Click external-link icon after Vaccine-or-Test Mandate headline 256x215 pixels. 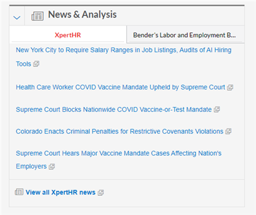pyautogui.click(x=217, y=109)
